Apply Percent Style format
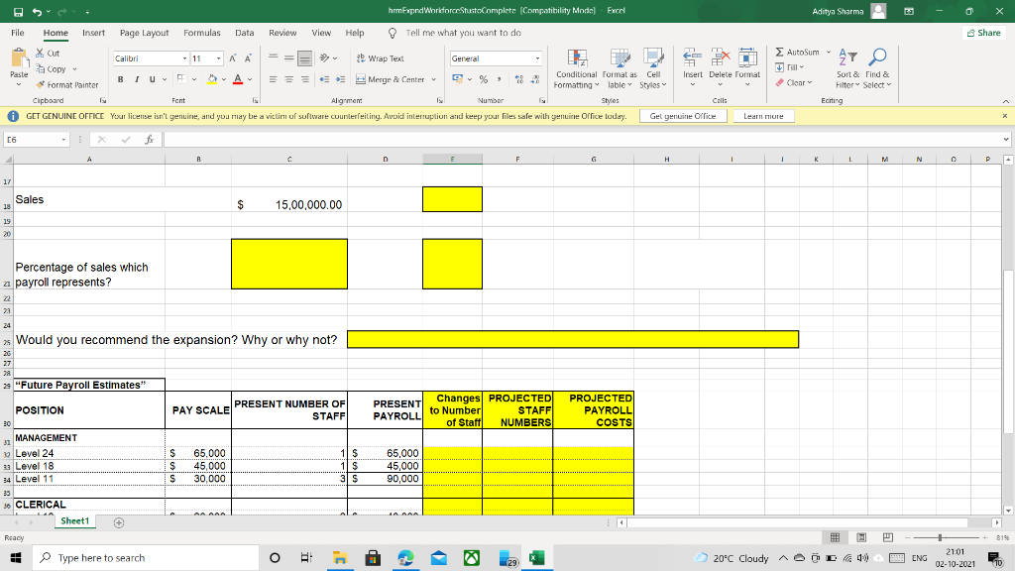 point(484,79)
